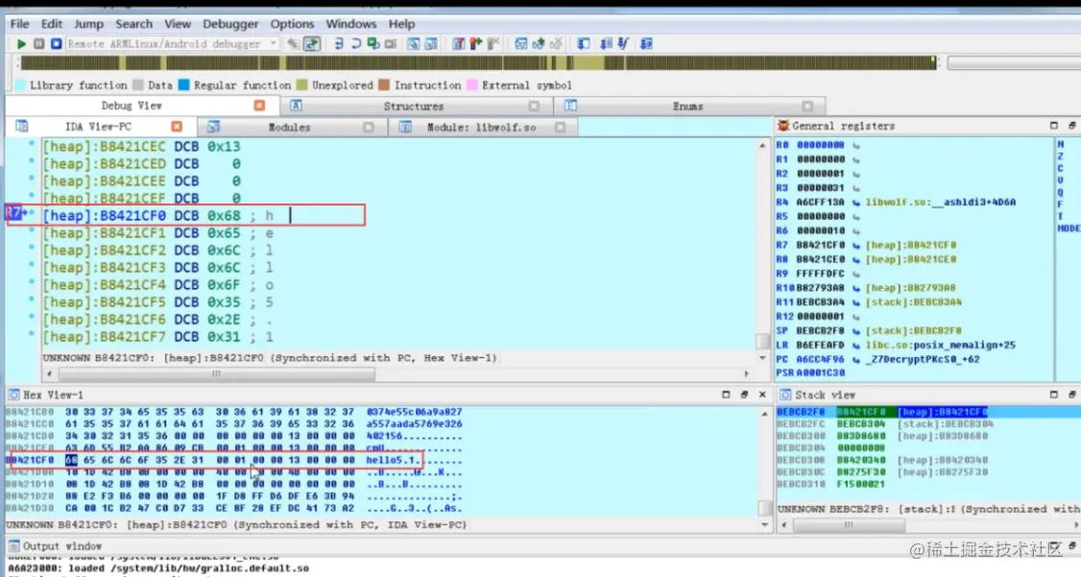Screen dimensions: 1081x577
Task: Open the Debugger menu
Action: tap(230, 23)
